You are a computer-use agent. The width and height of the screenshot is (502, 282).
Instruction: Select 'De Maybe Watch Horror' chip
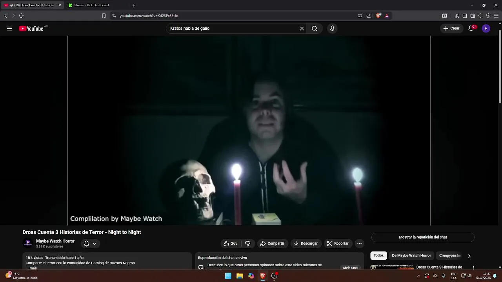click(411, 255)
